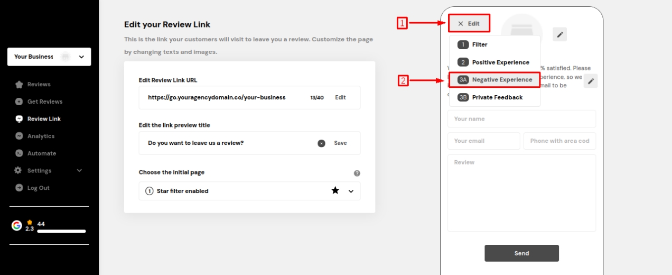Screen dimensions: 672x275
Task: Click the pencil icon beside the logo
Action: [560, 35]
